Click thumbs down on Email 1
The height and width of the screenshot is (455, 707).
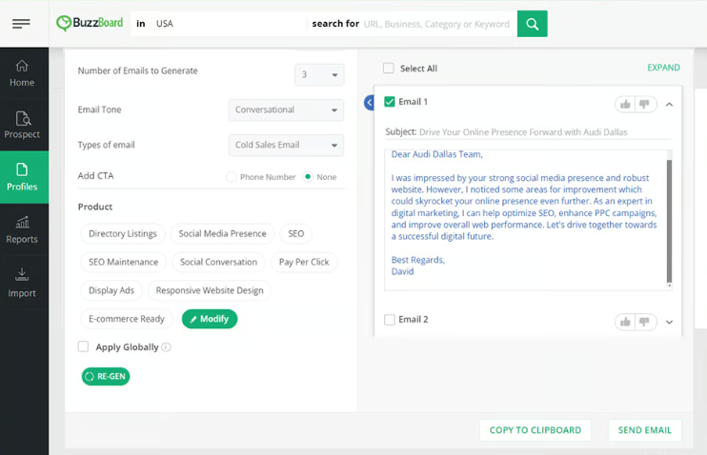coord(645,105)
